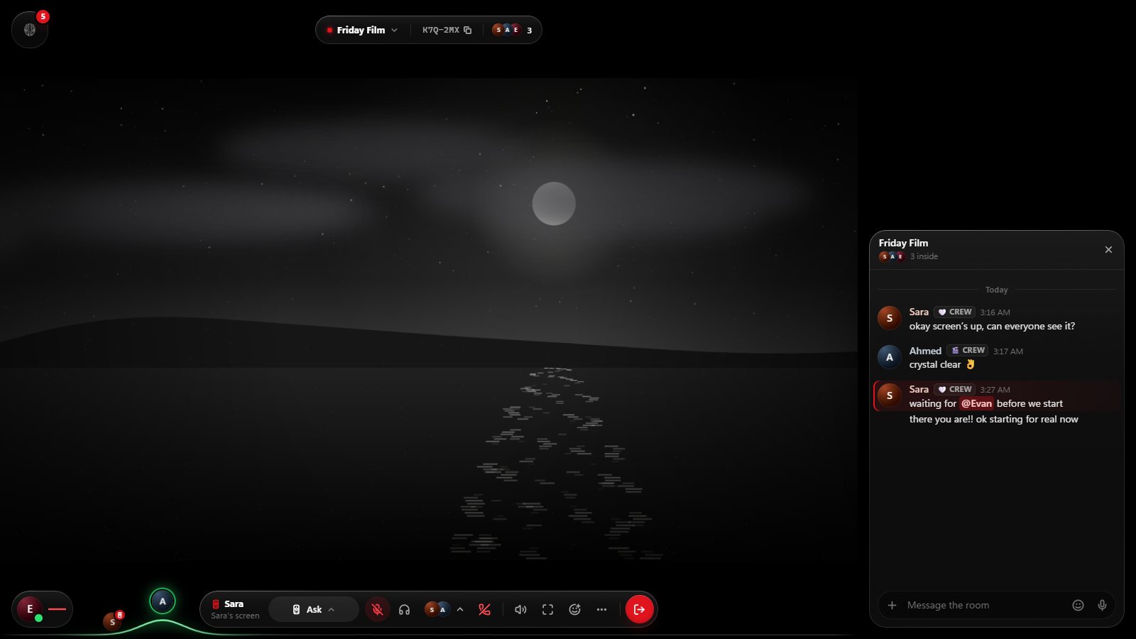Open the more options ellipsis menu
Image resolution: width=1136 pixels, height=639 pixels.
(x=602, y=609)
